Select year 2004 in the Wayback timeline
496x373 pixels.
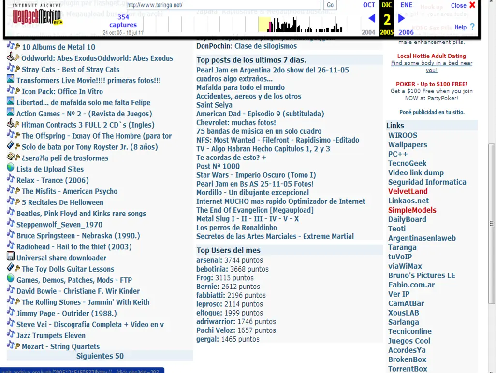[x=368, y=32]
